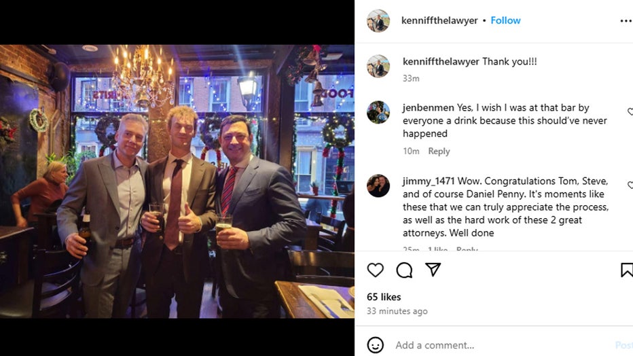Open the jenbenmen username link
Viewport: 633px width, 356px height.
429,108
